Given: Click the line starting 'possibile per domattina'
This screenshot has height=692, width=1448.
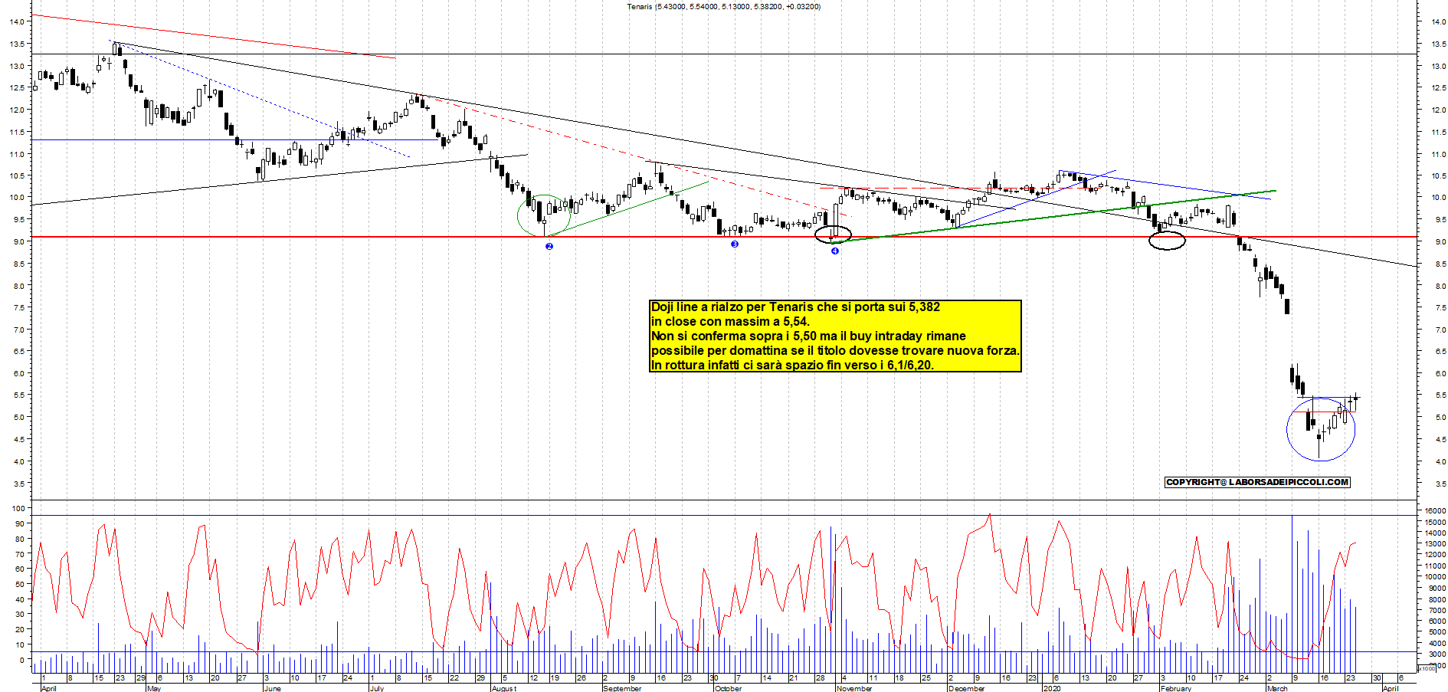Looking at the screenshot, I should click(x=835, y=351).
